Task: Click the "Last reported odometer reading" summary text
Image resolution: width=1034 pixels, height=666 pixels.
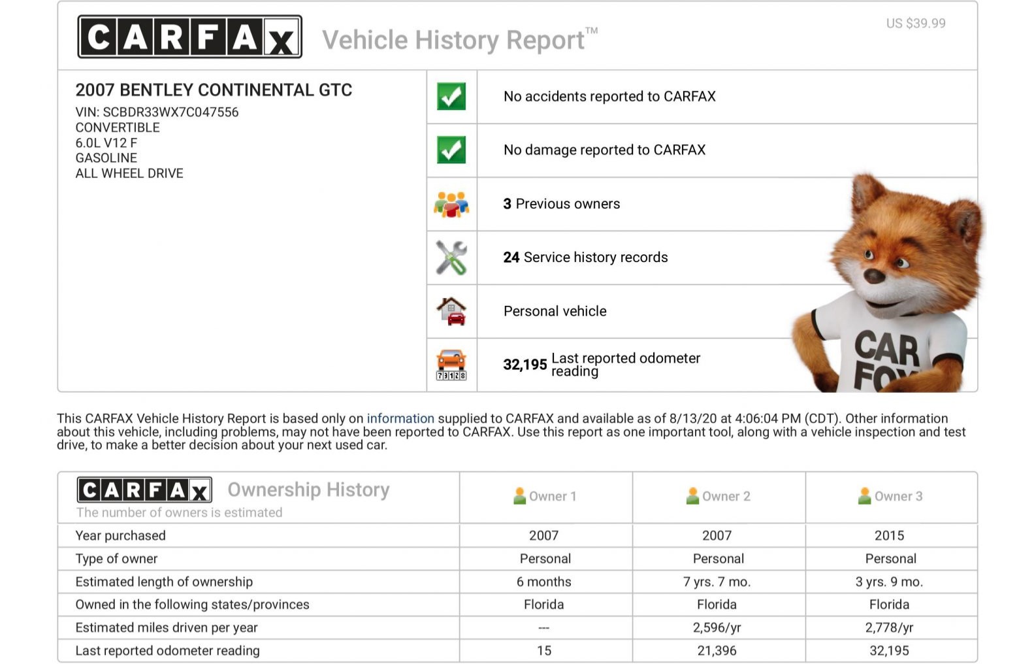Action: pyautogui.click(x=626, y=365)
